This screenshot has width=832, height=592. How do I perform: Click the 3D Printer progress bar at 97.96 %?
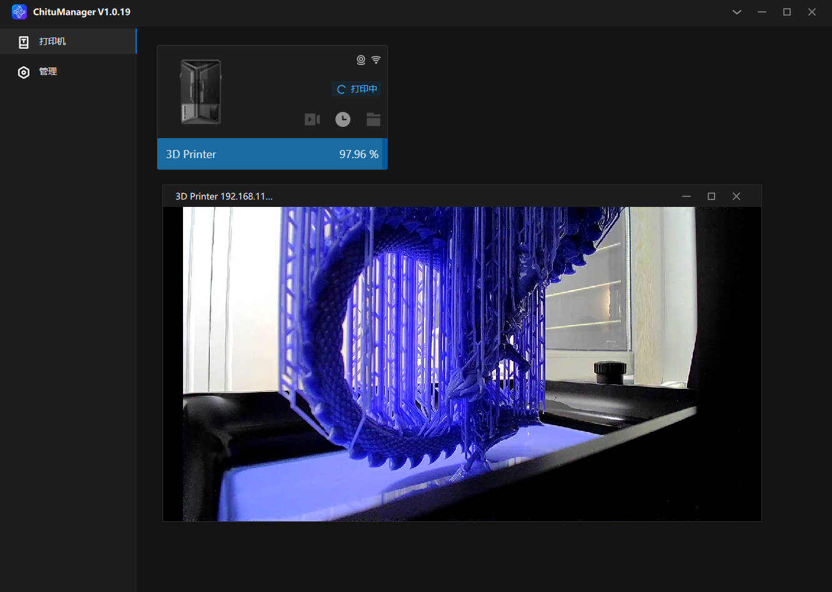point(272,154)
